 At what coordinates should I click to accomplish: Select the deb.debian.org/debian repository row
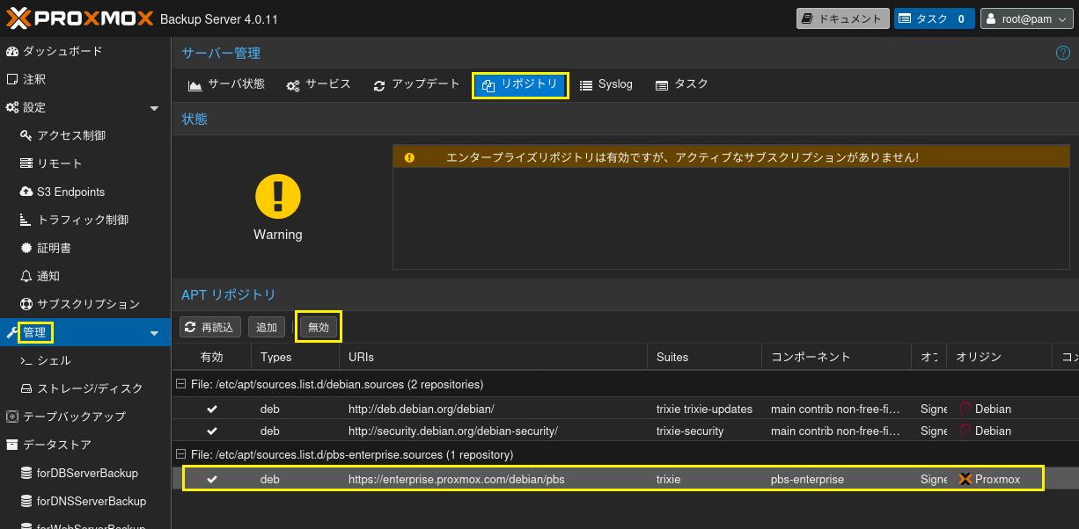click(625, 409)
